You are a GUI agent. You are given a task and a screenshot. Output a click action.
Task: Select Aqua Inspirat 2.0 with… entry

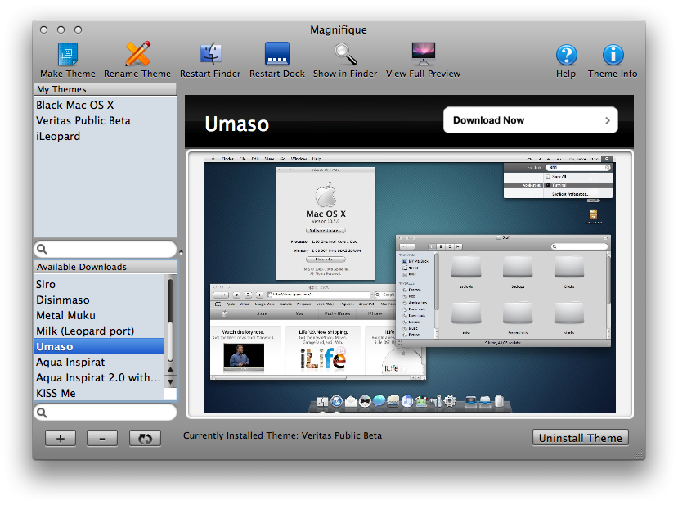point(99,378)
